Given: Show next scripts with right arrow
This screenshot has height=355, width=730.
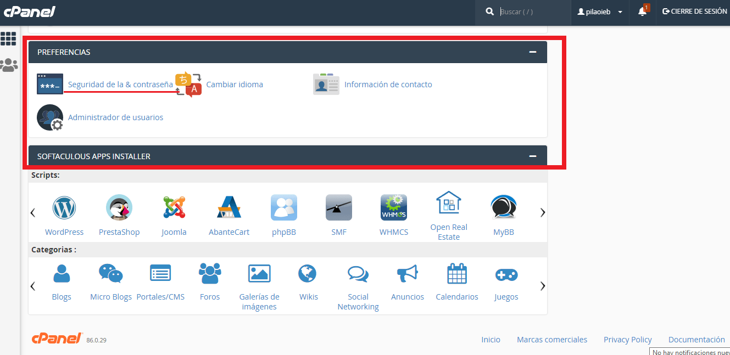Looking at the screenshot, I should (x=543, y=212).
